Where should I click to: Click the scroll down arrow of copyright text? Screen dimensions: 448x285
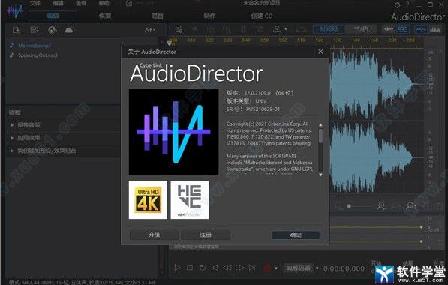[x=320, y=175]
